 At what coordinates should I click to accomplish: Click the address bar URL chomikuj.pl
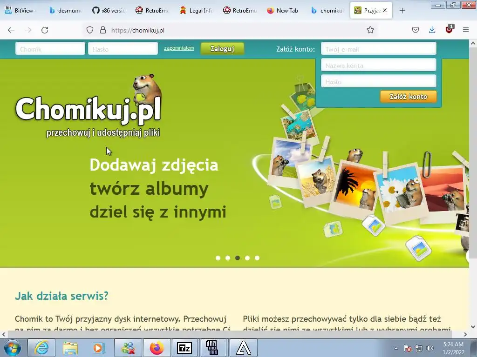click(138, 30)
